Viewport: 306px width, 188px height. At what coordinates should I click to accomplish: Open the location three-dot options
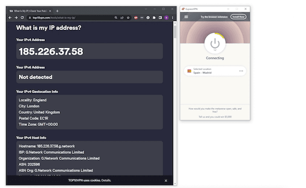(x=241, y=71)
